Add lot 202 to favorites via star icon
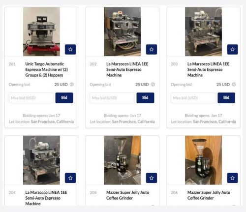 coord(152,49)
